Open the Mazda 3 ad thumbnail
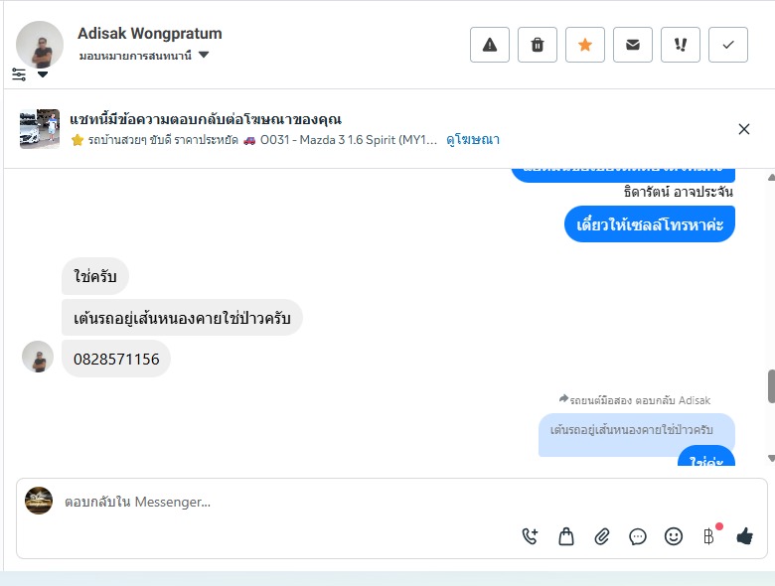Screen dimensions: 775x586 (x=40, y=129)
